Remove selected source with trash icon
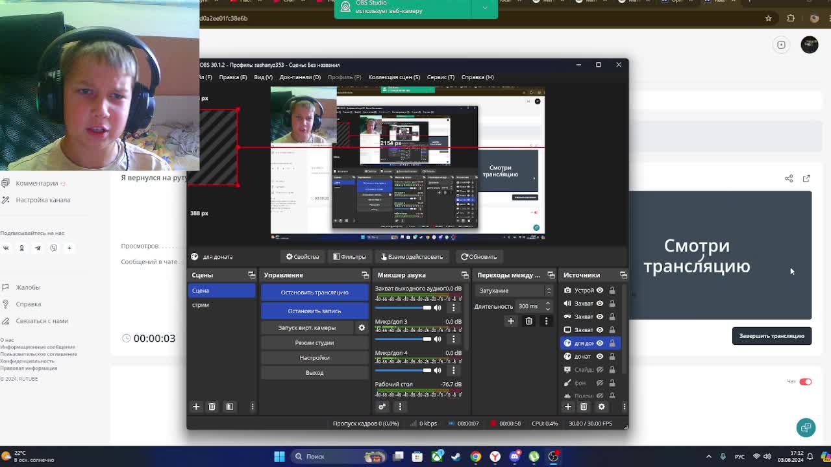The height and width of the screenshot is (467, 831). [x=584, y=407]
